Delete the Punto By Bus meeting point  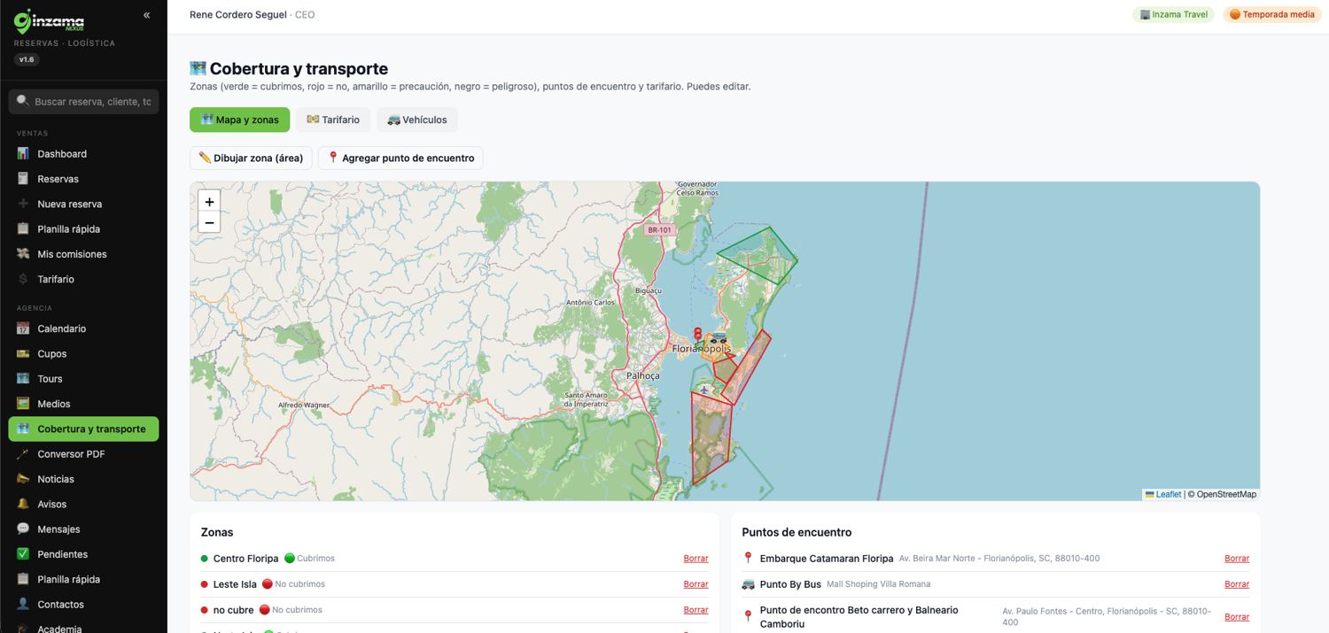point(1237,584)
